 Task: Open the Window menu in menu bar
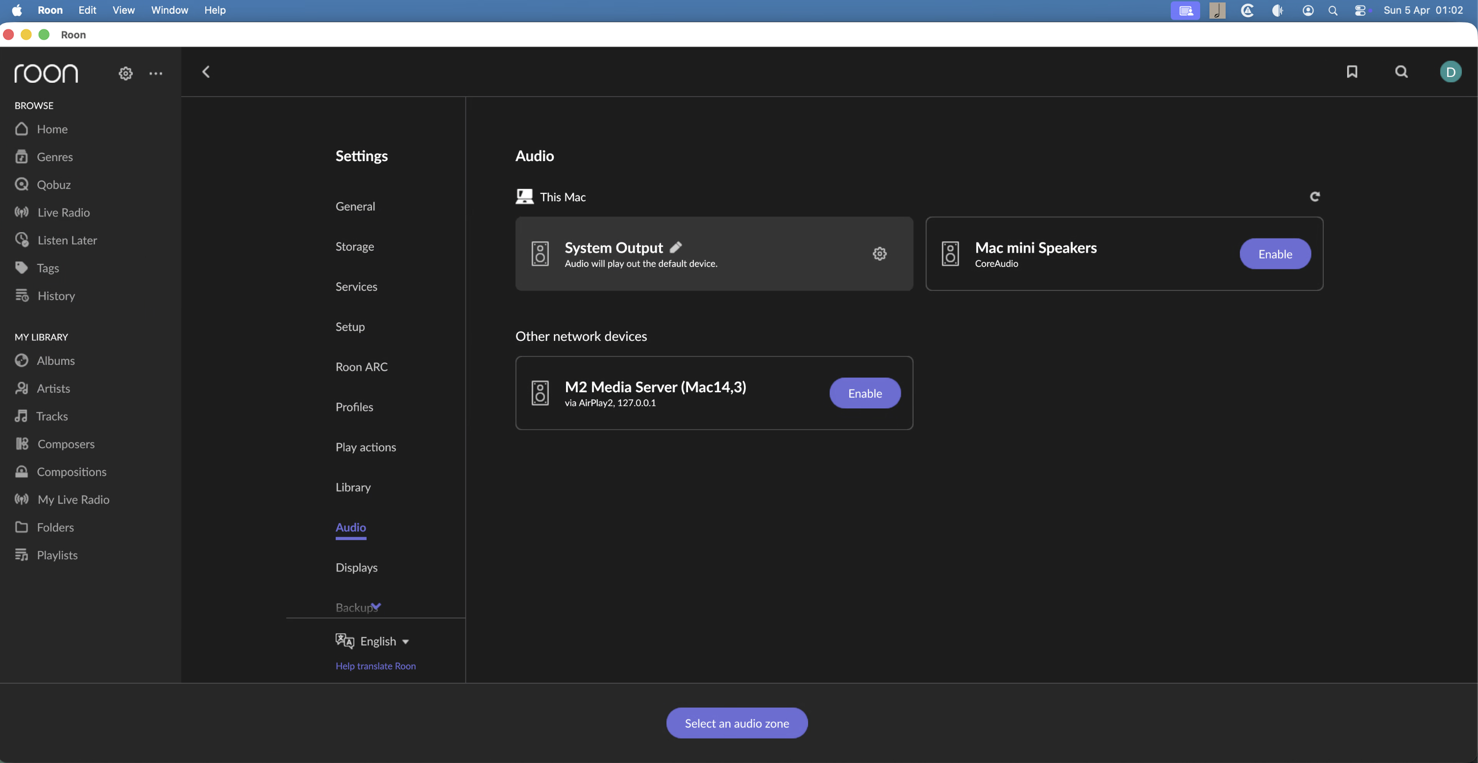tap(169, 10)
